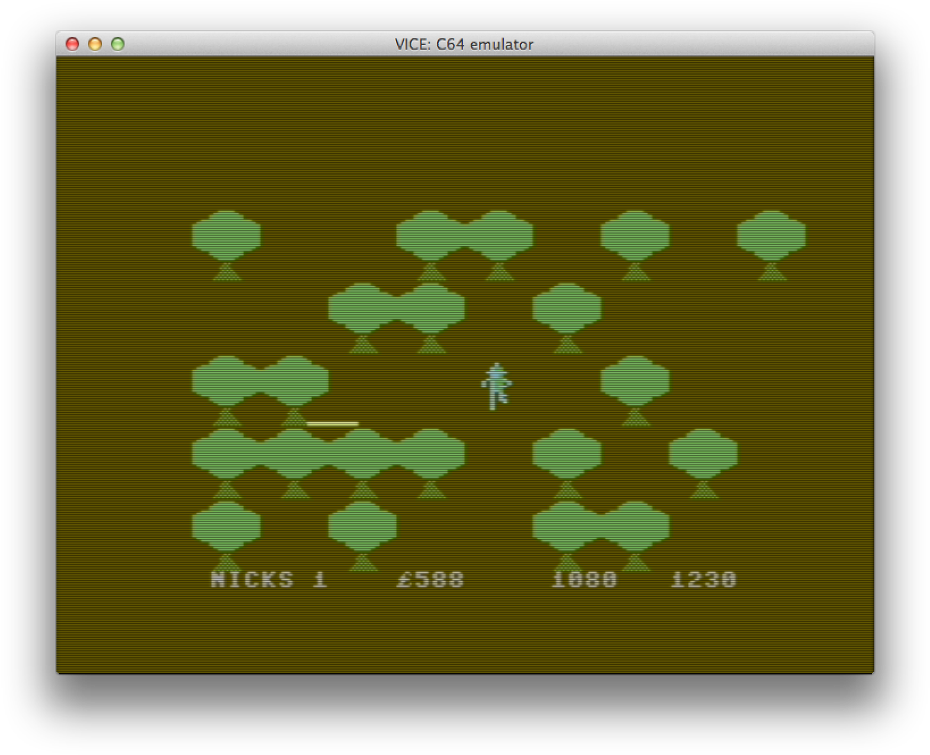Click the lone tree farthest to the right
Screen dimensions: 930x755
[x=771, y=236]
